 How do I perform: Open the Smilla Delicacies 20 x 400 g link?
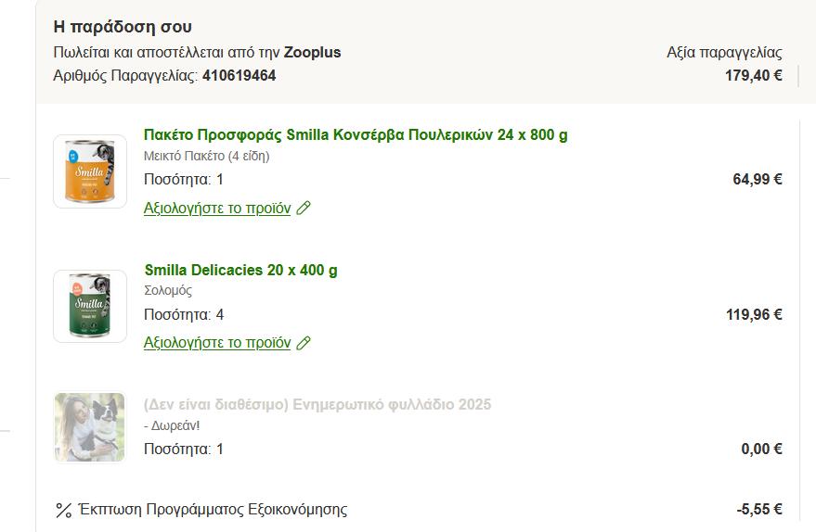(x=240, y=271)
